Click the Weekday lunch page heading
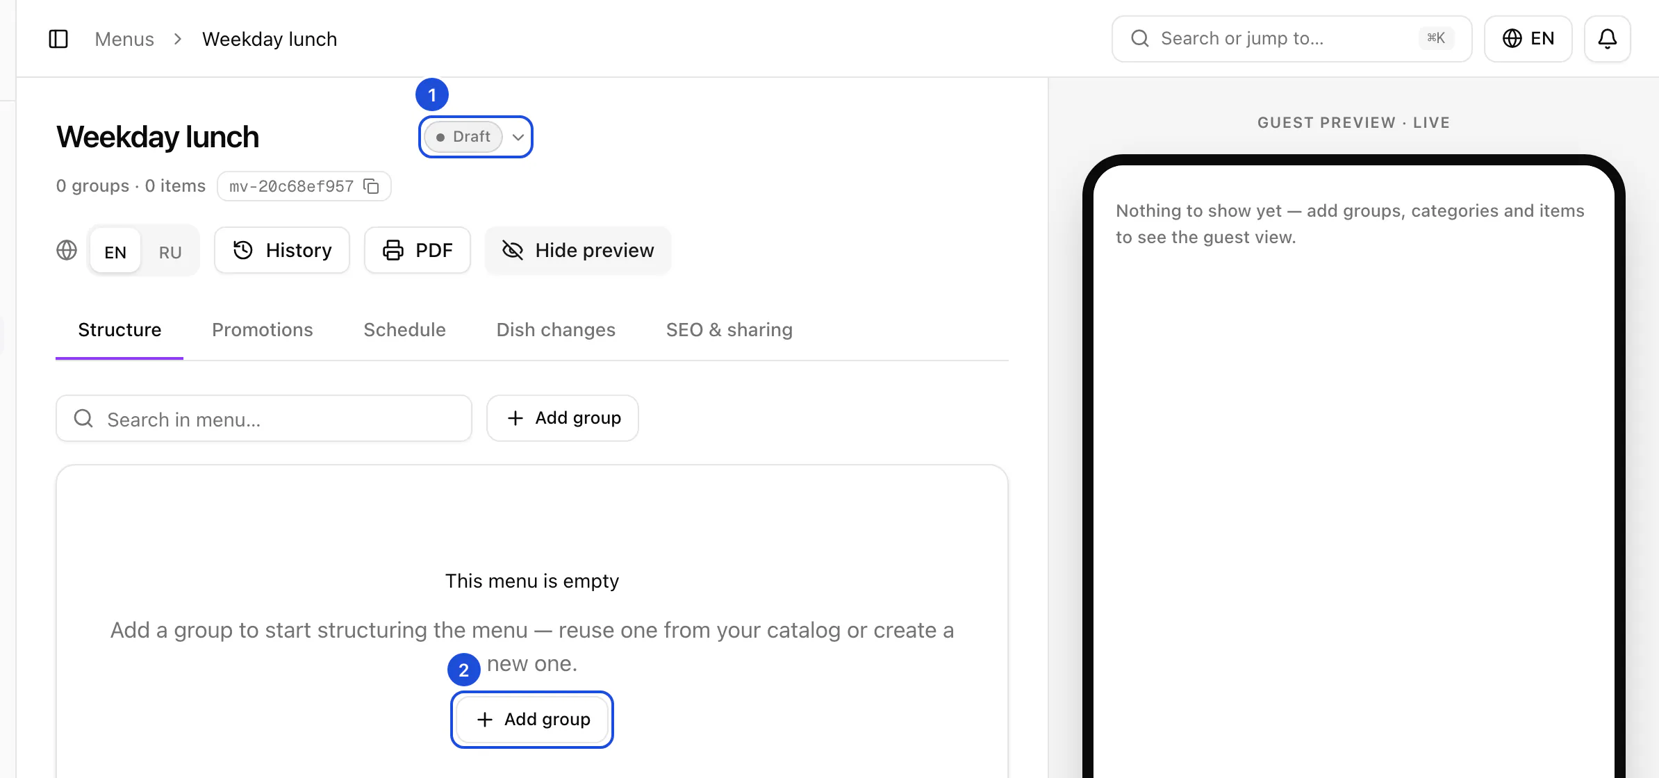 point(158,137)
